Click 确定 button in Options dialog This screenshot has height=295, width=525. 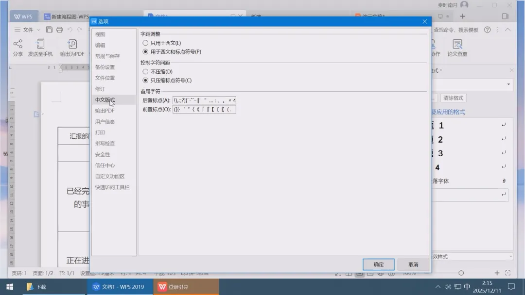pos(378,264)
